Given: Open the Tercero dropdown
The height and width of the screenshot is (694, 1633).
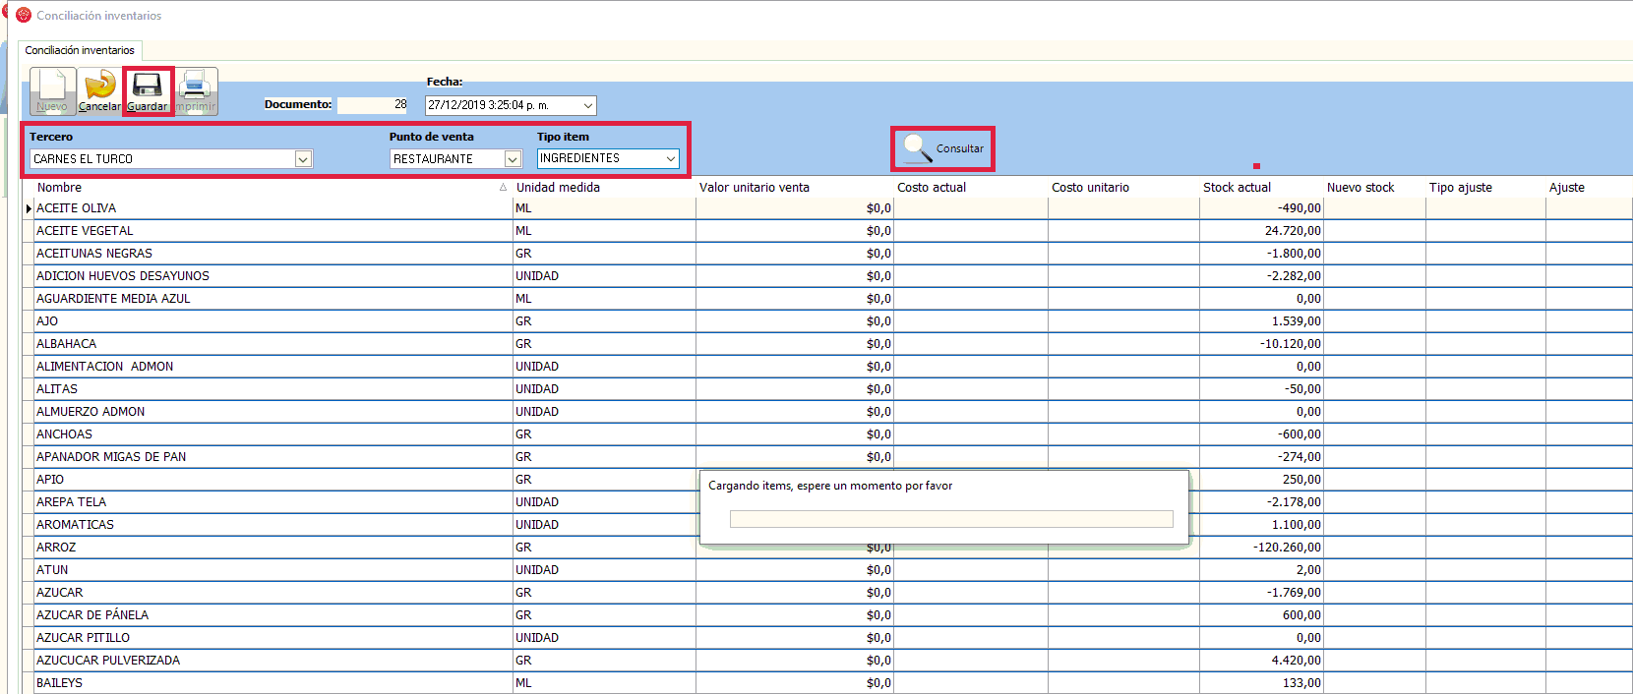Looking at the screenshot, I should (x=303, y=159).
